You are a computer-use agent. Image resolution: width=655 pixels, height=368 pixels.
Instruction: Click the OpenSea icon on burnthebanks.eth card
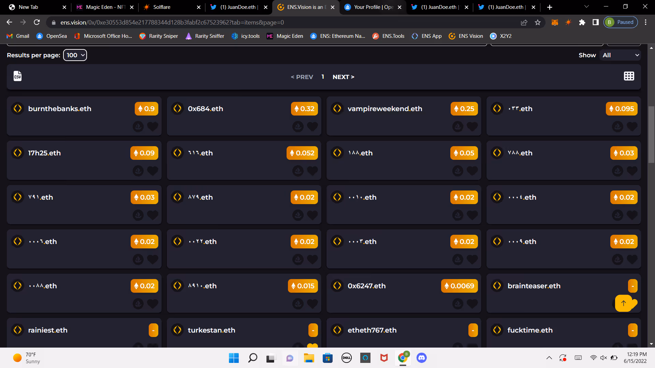click(x=138, y=127)
